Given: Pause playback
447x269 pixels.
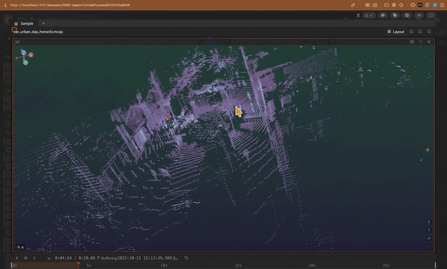Looking at the screenshot, I should point(26,258).
